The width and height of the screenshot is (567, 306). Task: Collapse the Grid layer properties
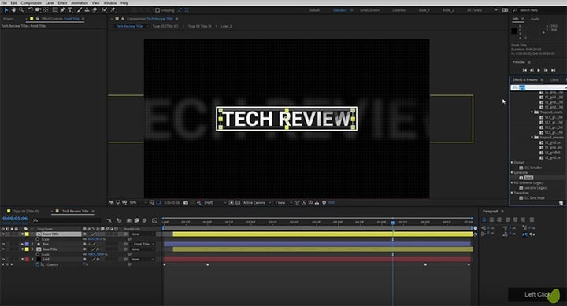(x=22, y=260)
